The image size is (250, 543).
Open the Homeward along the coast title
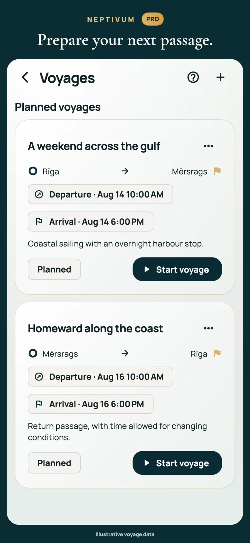pyautogui.click(x=96, y=329)
